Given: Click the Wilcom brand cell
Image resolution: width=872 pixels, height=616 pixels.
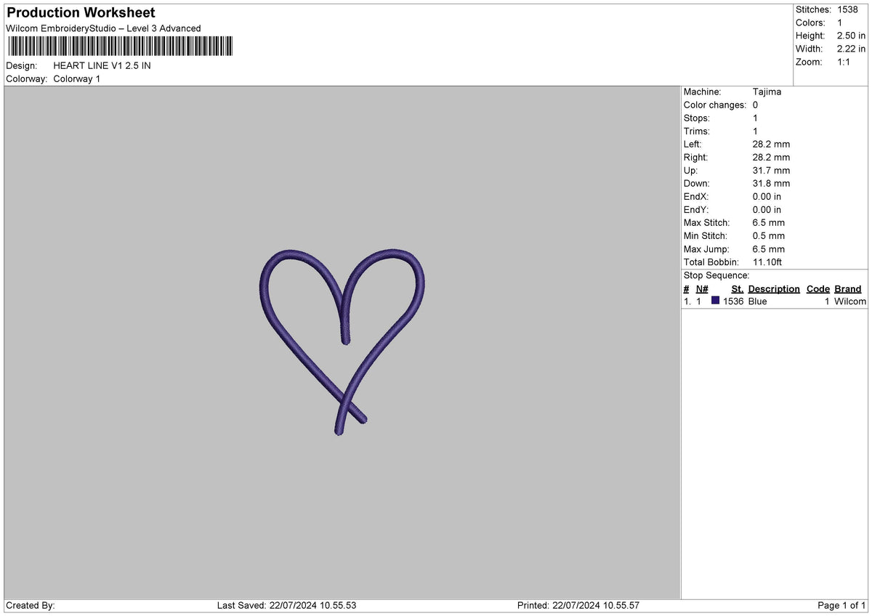Looking at the screenshot, I should pyautogui.click(x=850, y=301).
